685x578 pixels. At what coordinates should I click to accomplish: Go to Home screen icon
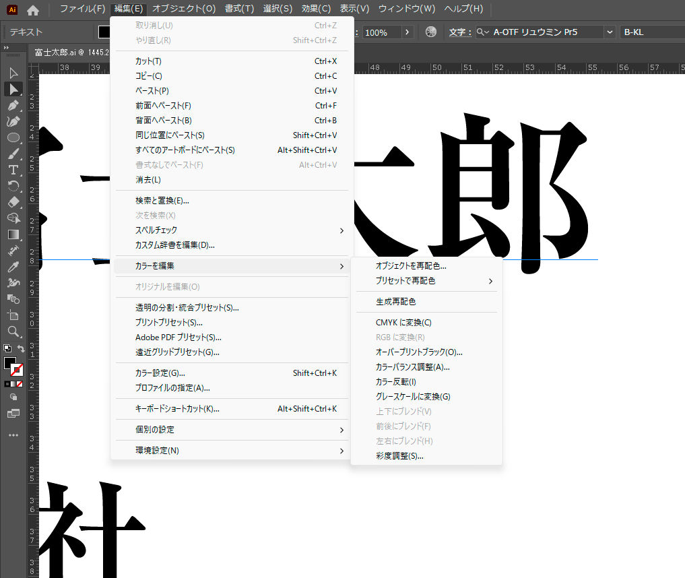33,9
